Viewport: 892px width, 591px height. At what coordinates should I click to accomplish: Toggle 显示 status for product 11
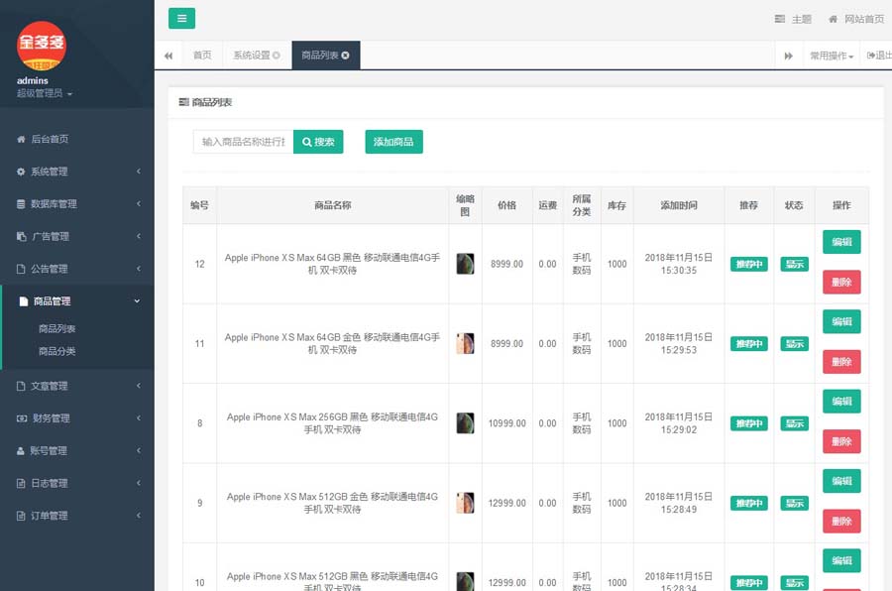click(x=794, y=344)
